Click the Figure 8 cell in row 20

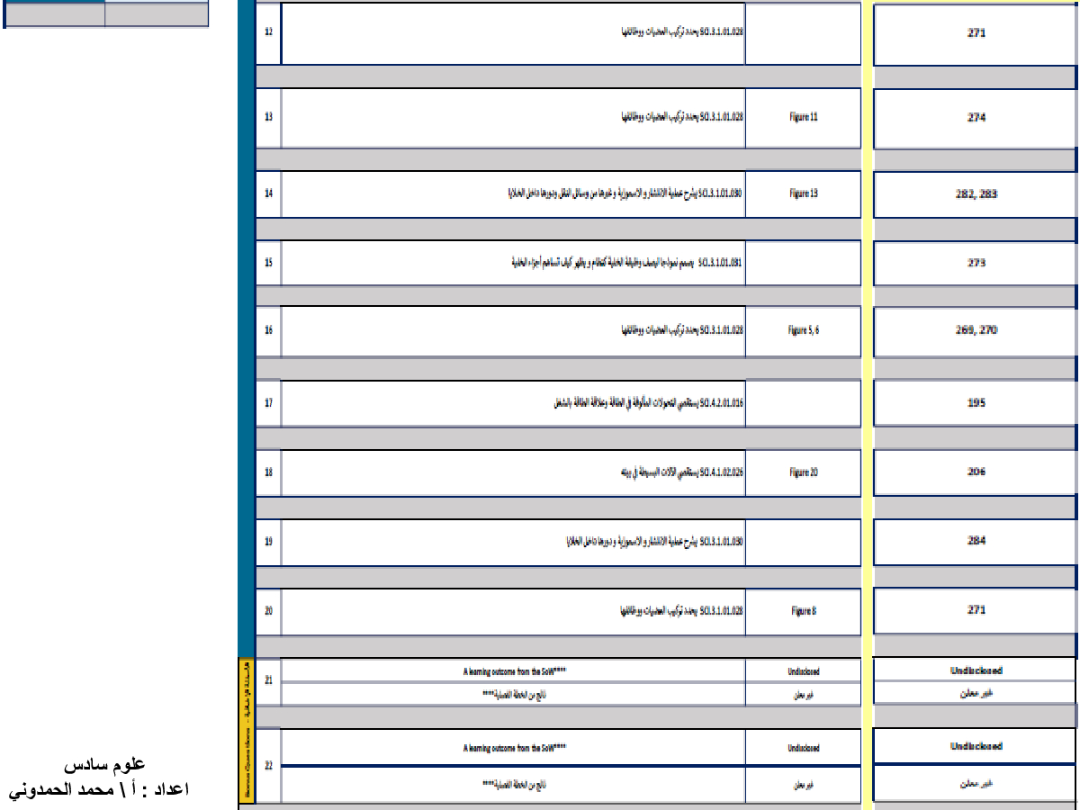[x=803, y=610]
